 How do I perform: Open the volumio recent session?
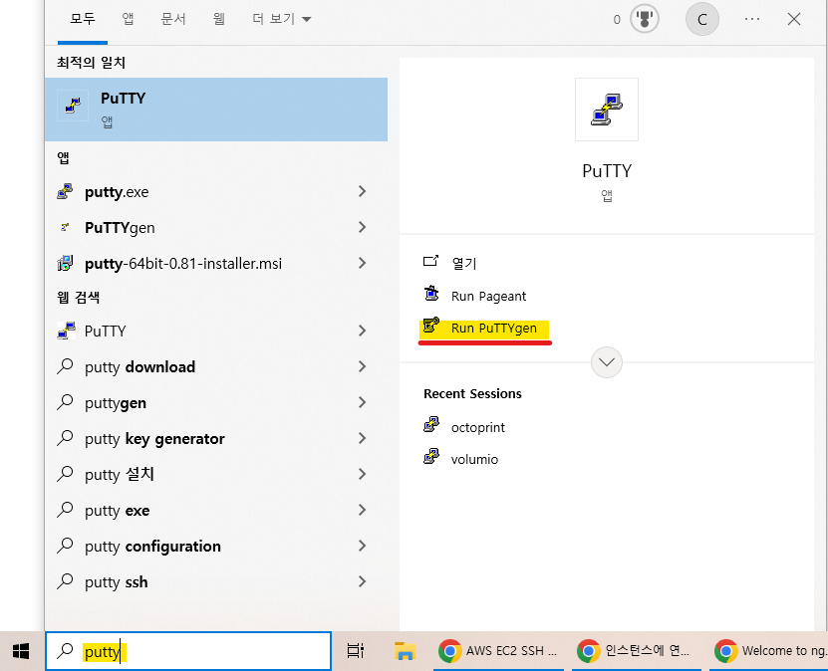point(474,459)
